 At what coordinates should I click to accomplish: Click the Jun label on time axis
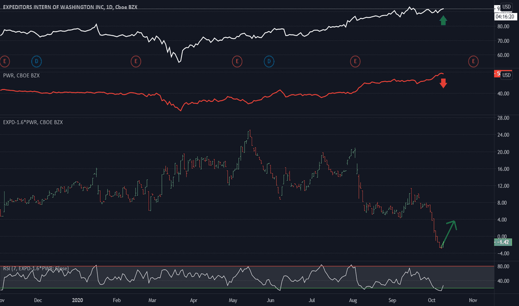(271, 300)
